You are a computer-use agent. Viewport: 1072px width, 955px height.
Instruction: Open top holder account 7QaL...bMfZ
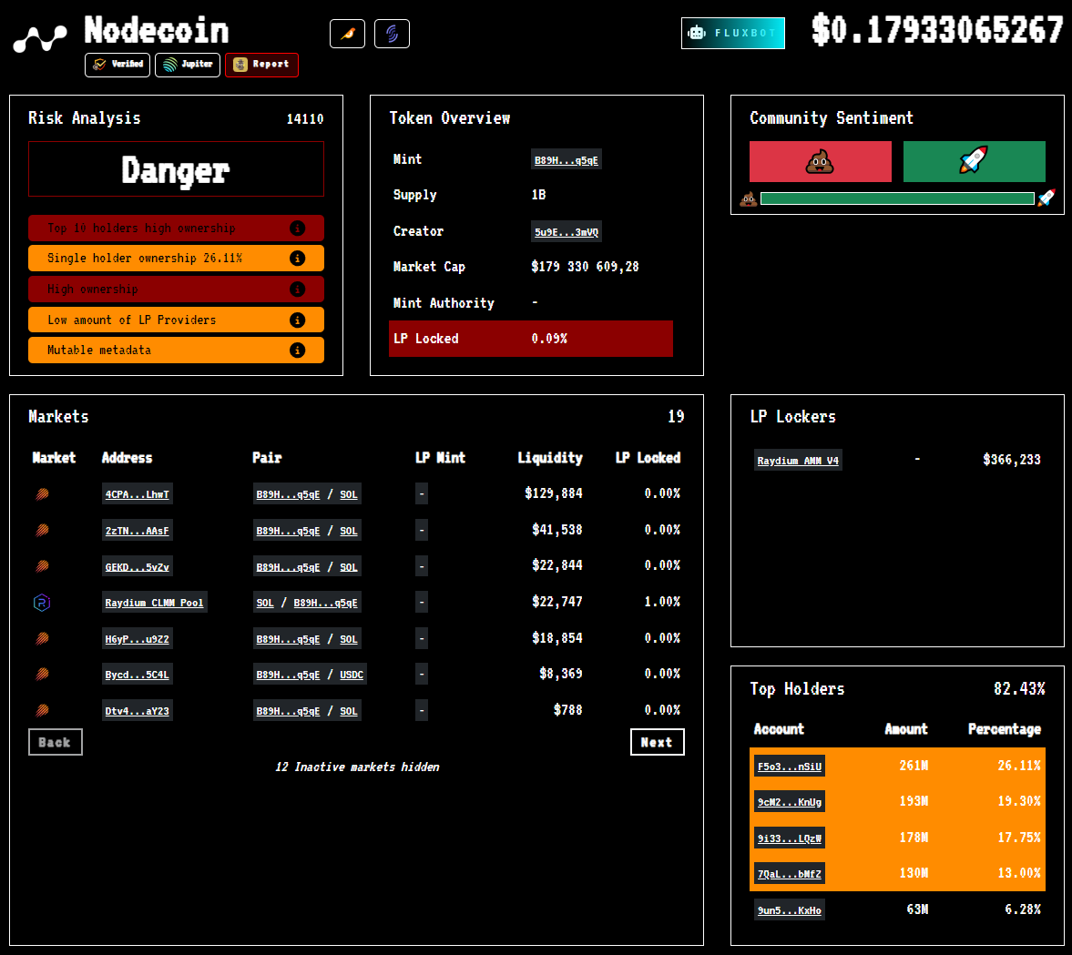coord(790,874)
